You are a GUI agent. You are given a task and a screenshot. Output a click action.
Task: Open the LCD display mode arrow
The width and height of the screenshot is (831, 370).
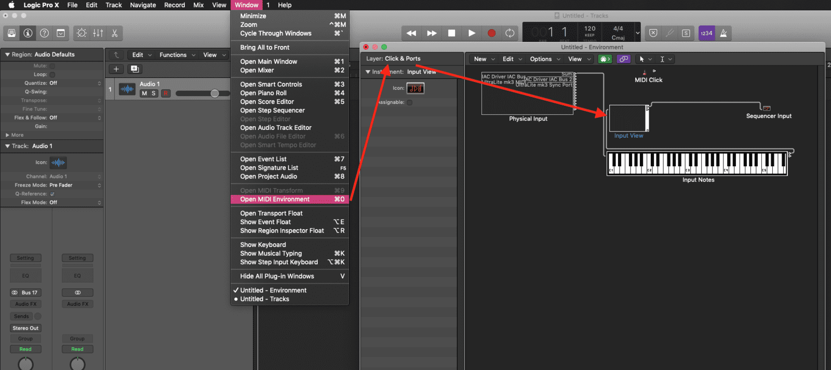click(x=638, y=33)
